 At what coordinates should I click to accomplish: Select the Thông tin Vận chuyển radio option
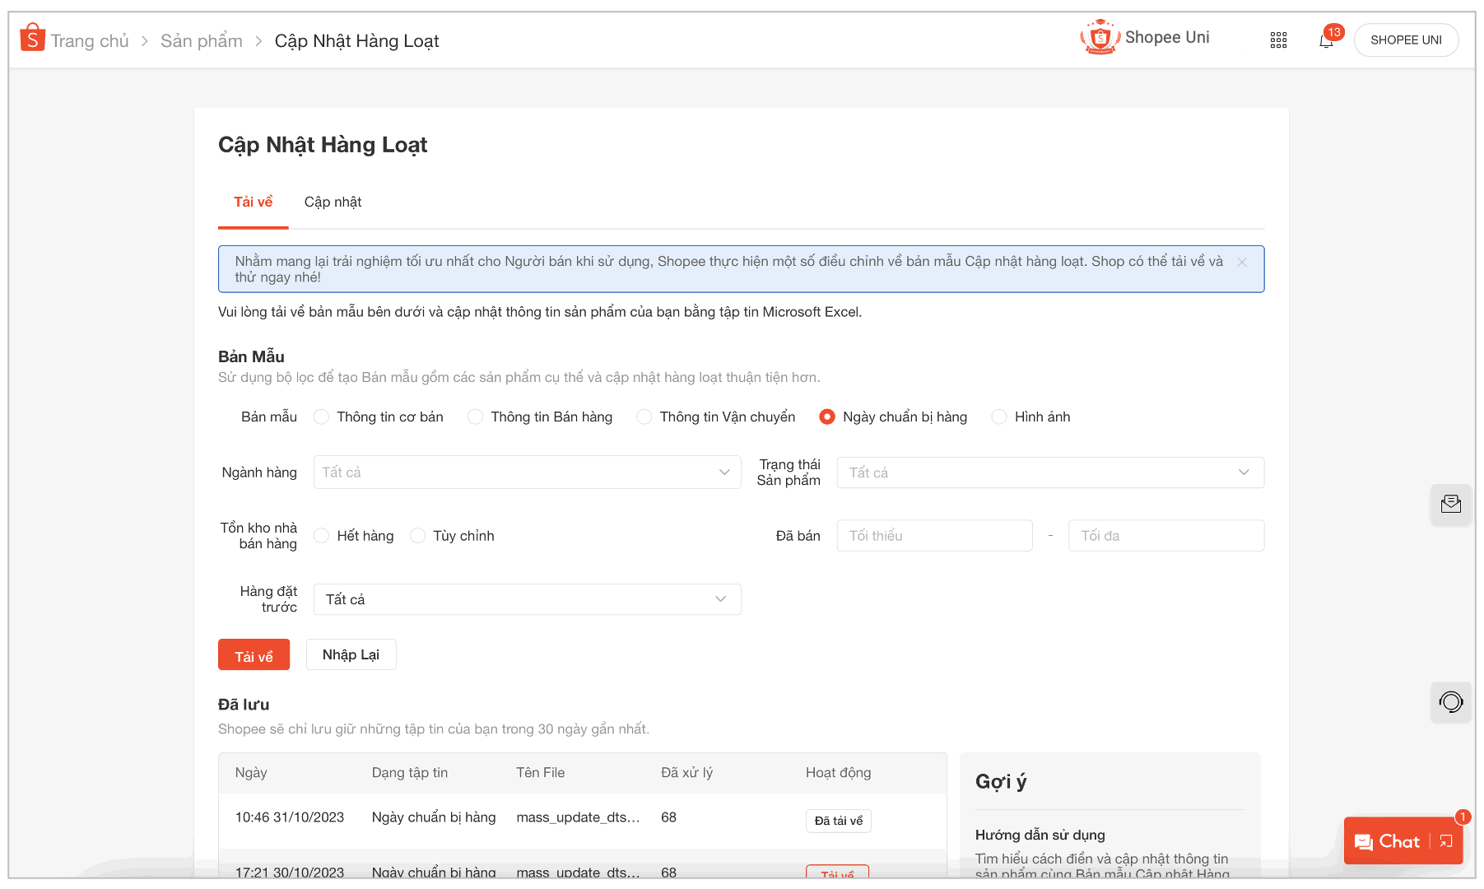pyautogui.click(x=644, y=417)
